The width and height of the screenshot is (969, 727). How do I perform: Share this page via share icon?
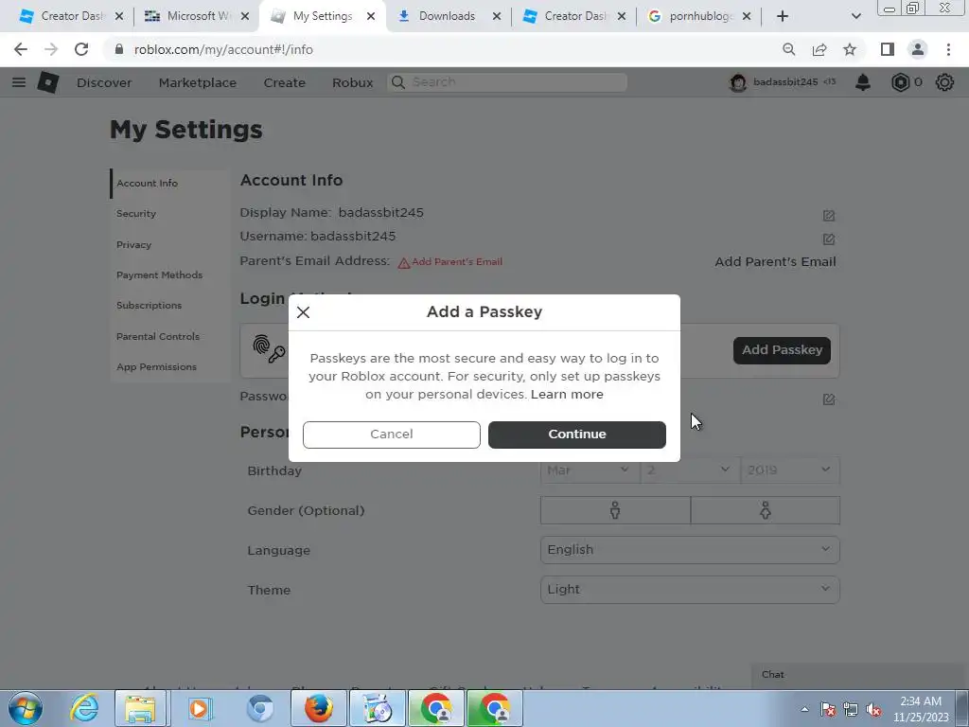tap(819, 49)
